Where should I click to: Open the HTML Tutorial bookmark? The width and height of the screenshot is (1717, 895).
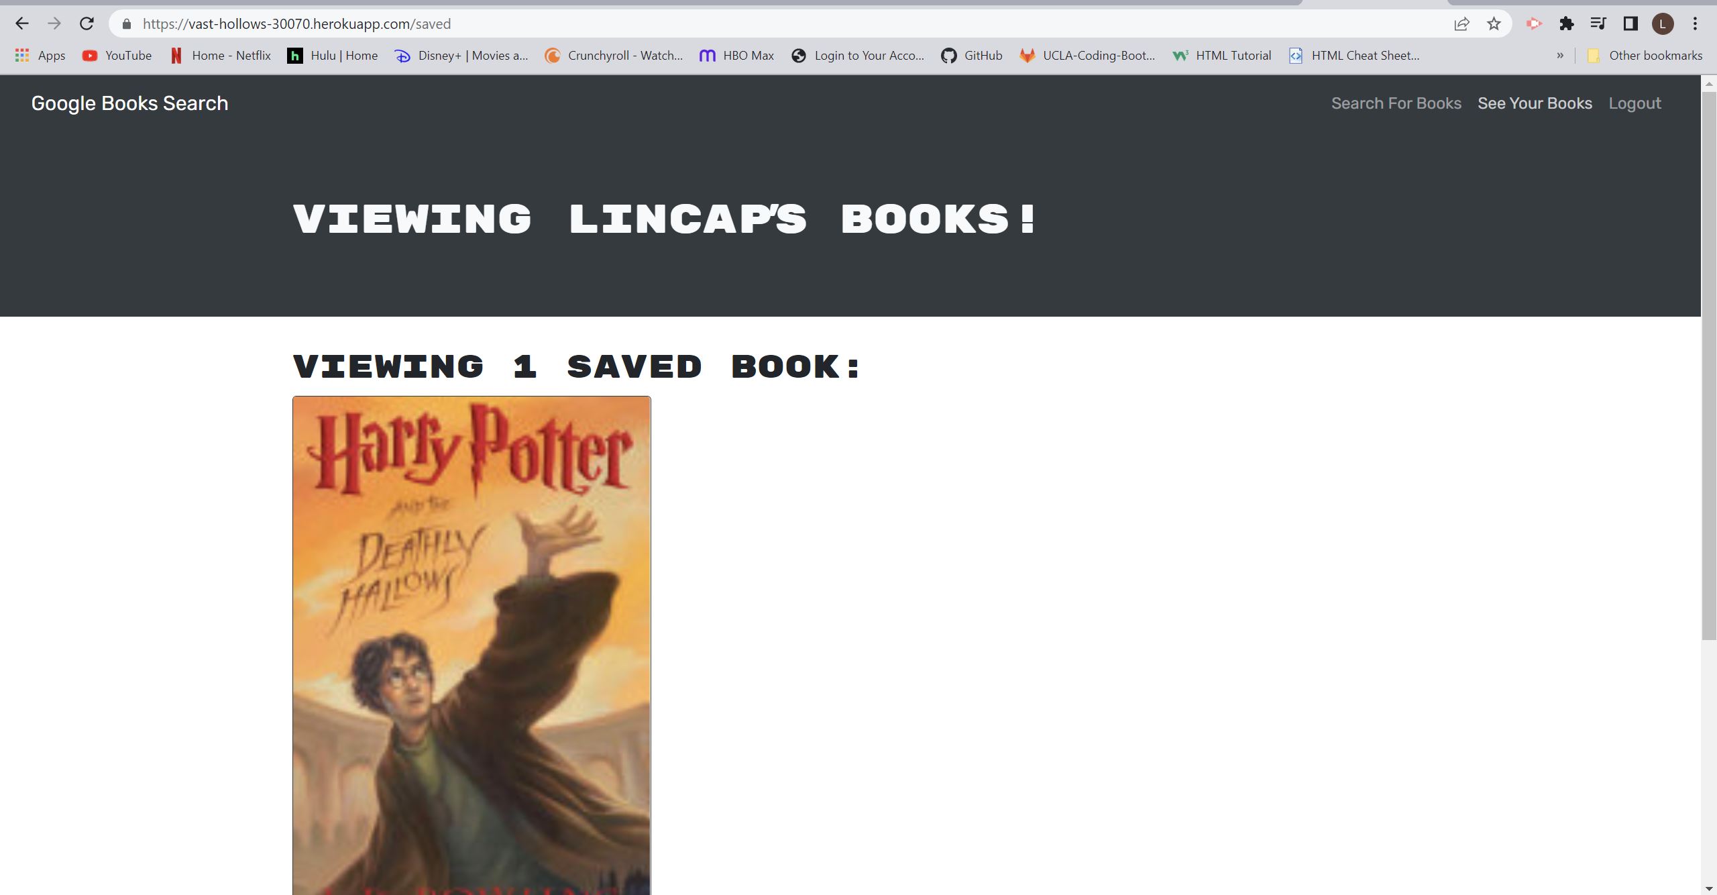(1222, 56)
